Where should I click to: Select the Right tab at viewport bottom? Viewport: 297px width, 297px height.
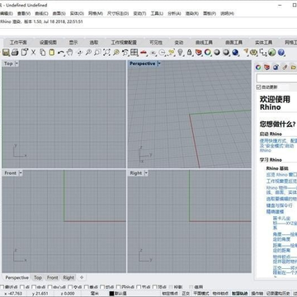[x=68, y=277]
